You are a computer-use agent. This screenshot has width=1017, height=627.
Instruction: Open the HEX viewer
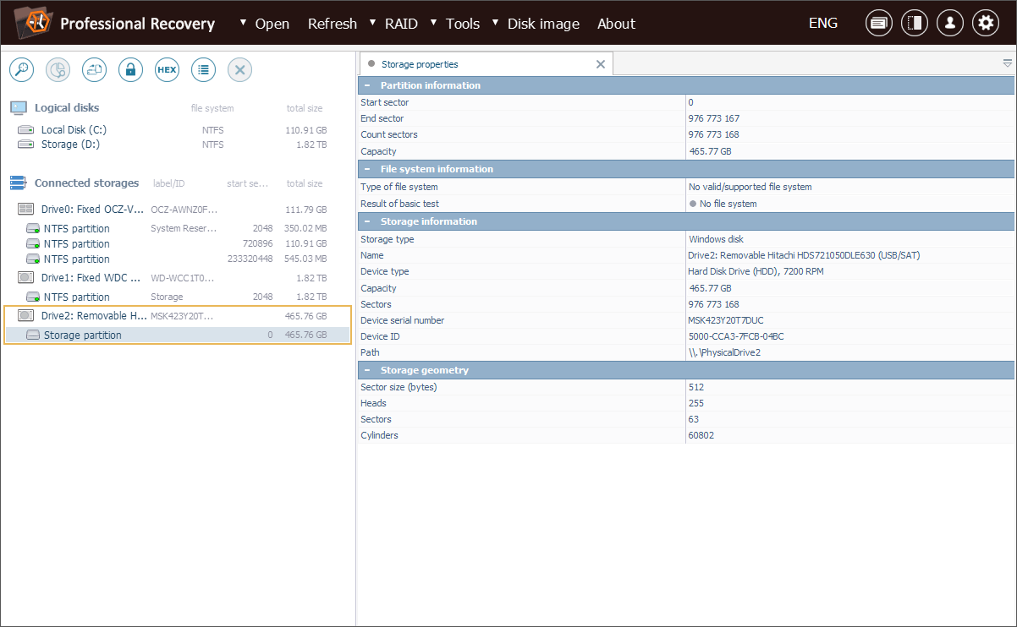point(167,70)
